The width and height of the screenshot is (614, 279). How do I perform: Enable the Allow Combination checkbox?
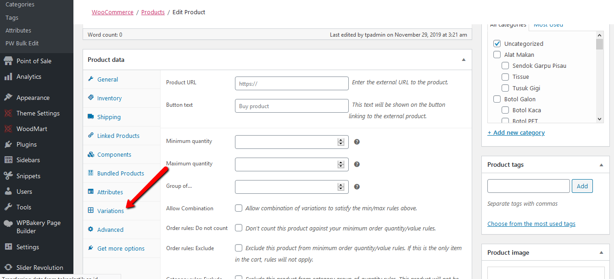(x=239, y=208)
